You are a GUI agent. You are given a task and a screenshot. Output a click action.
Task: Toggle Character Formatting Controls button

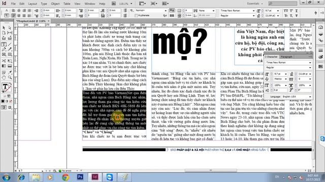tap(7, 10)
